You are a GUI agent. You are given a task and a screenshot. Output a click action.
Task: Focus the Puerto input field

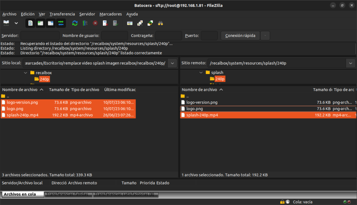(209, 36)
